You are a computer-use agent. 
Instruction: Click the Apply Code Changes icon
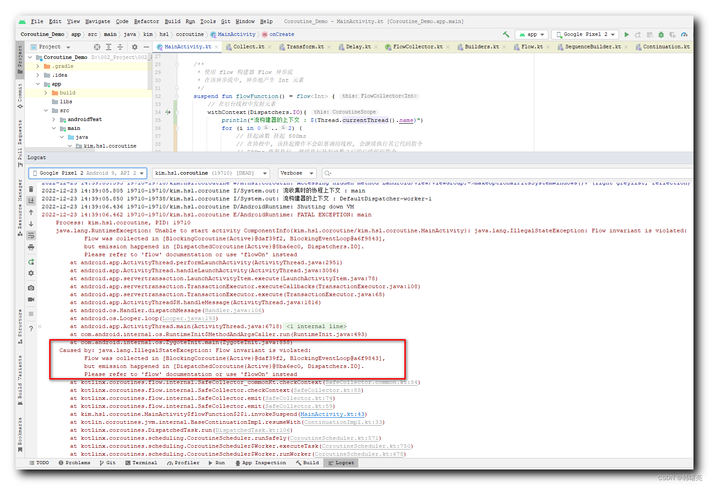pyautogui.click(x=650, y=35)
